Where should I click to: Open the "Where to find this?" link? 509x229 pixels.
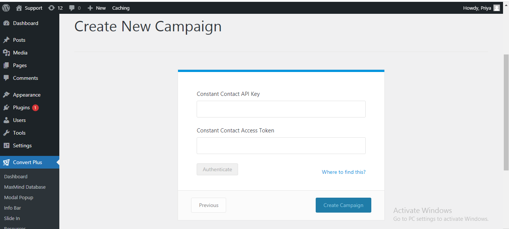tap(344, 172)
